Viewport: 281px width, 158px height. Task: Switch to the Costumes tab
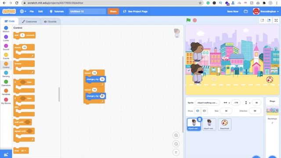[29, 22]
